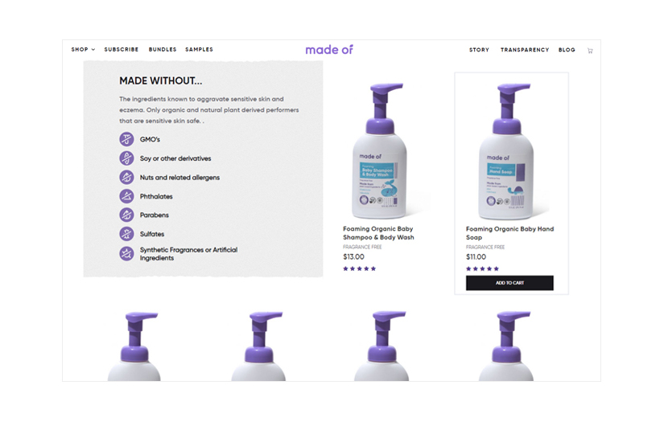Viewport: 664px width, 422px height.
Task: Open the Transparency page
Action: coord(525,50)
